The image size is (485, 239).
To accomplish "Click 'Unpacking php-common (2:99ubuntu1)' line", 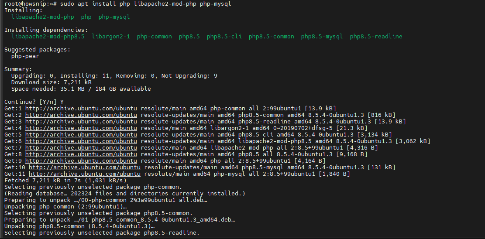I will tap(65, 207).
